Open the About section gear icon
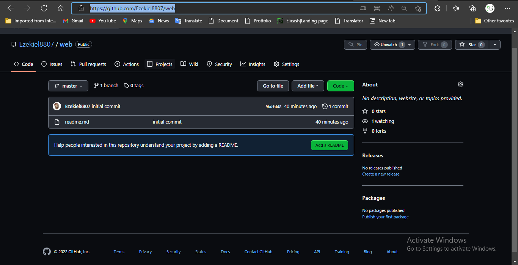This screenshot has width=518, height=265. 460,85
